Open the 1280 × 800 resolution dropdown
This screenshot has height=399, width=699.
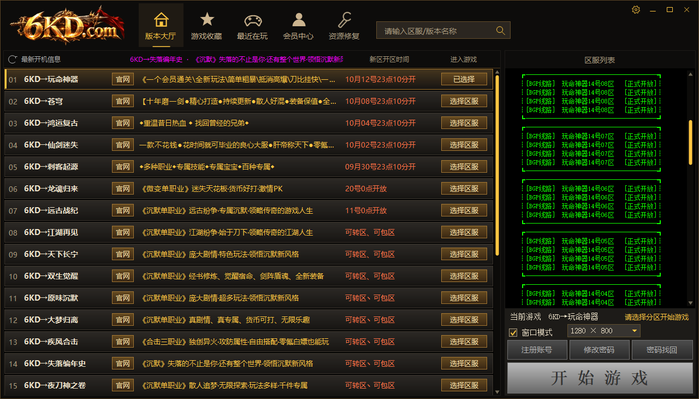click(x=604, y=331)
